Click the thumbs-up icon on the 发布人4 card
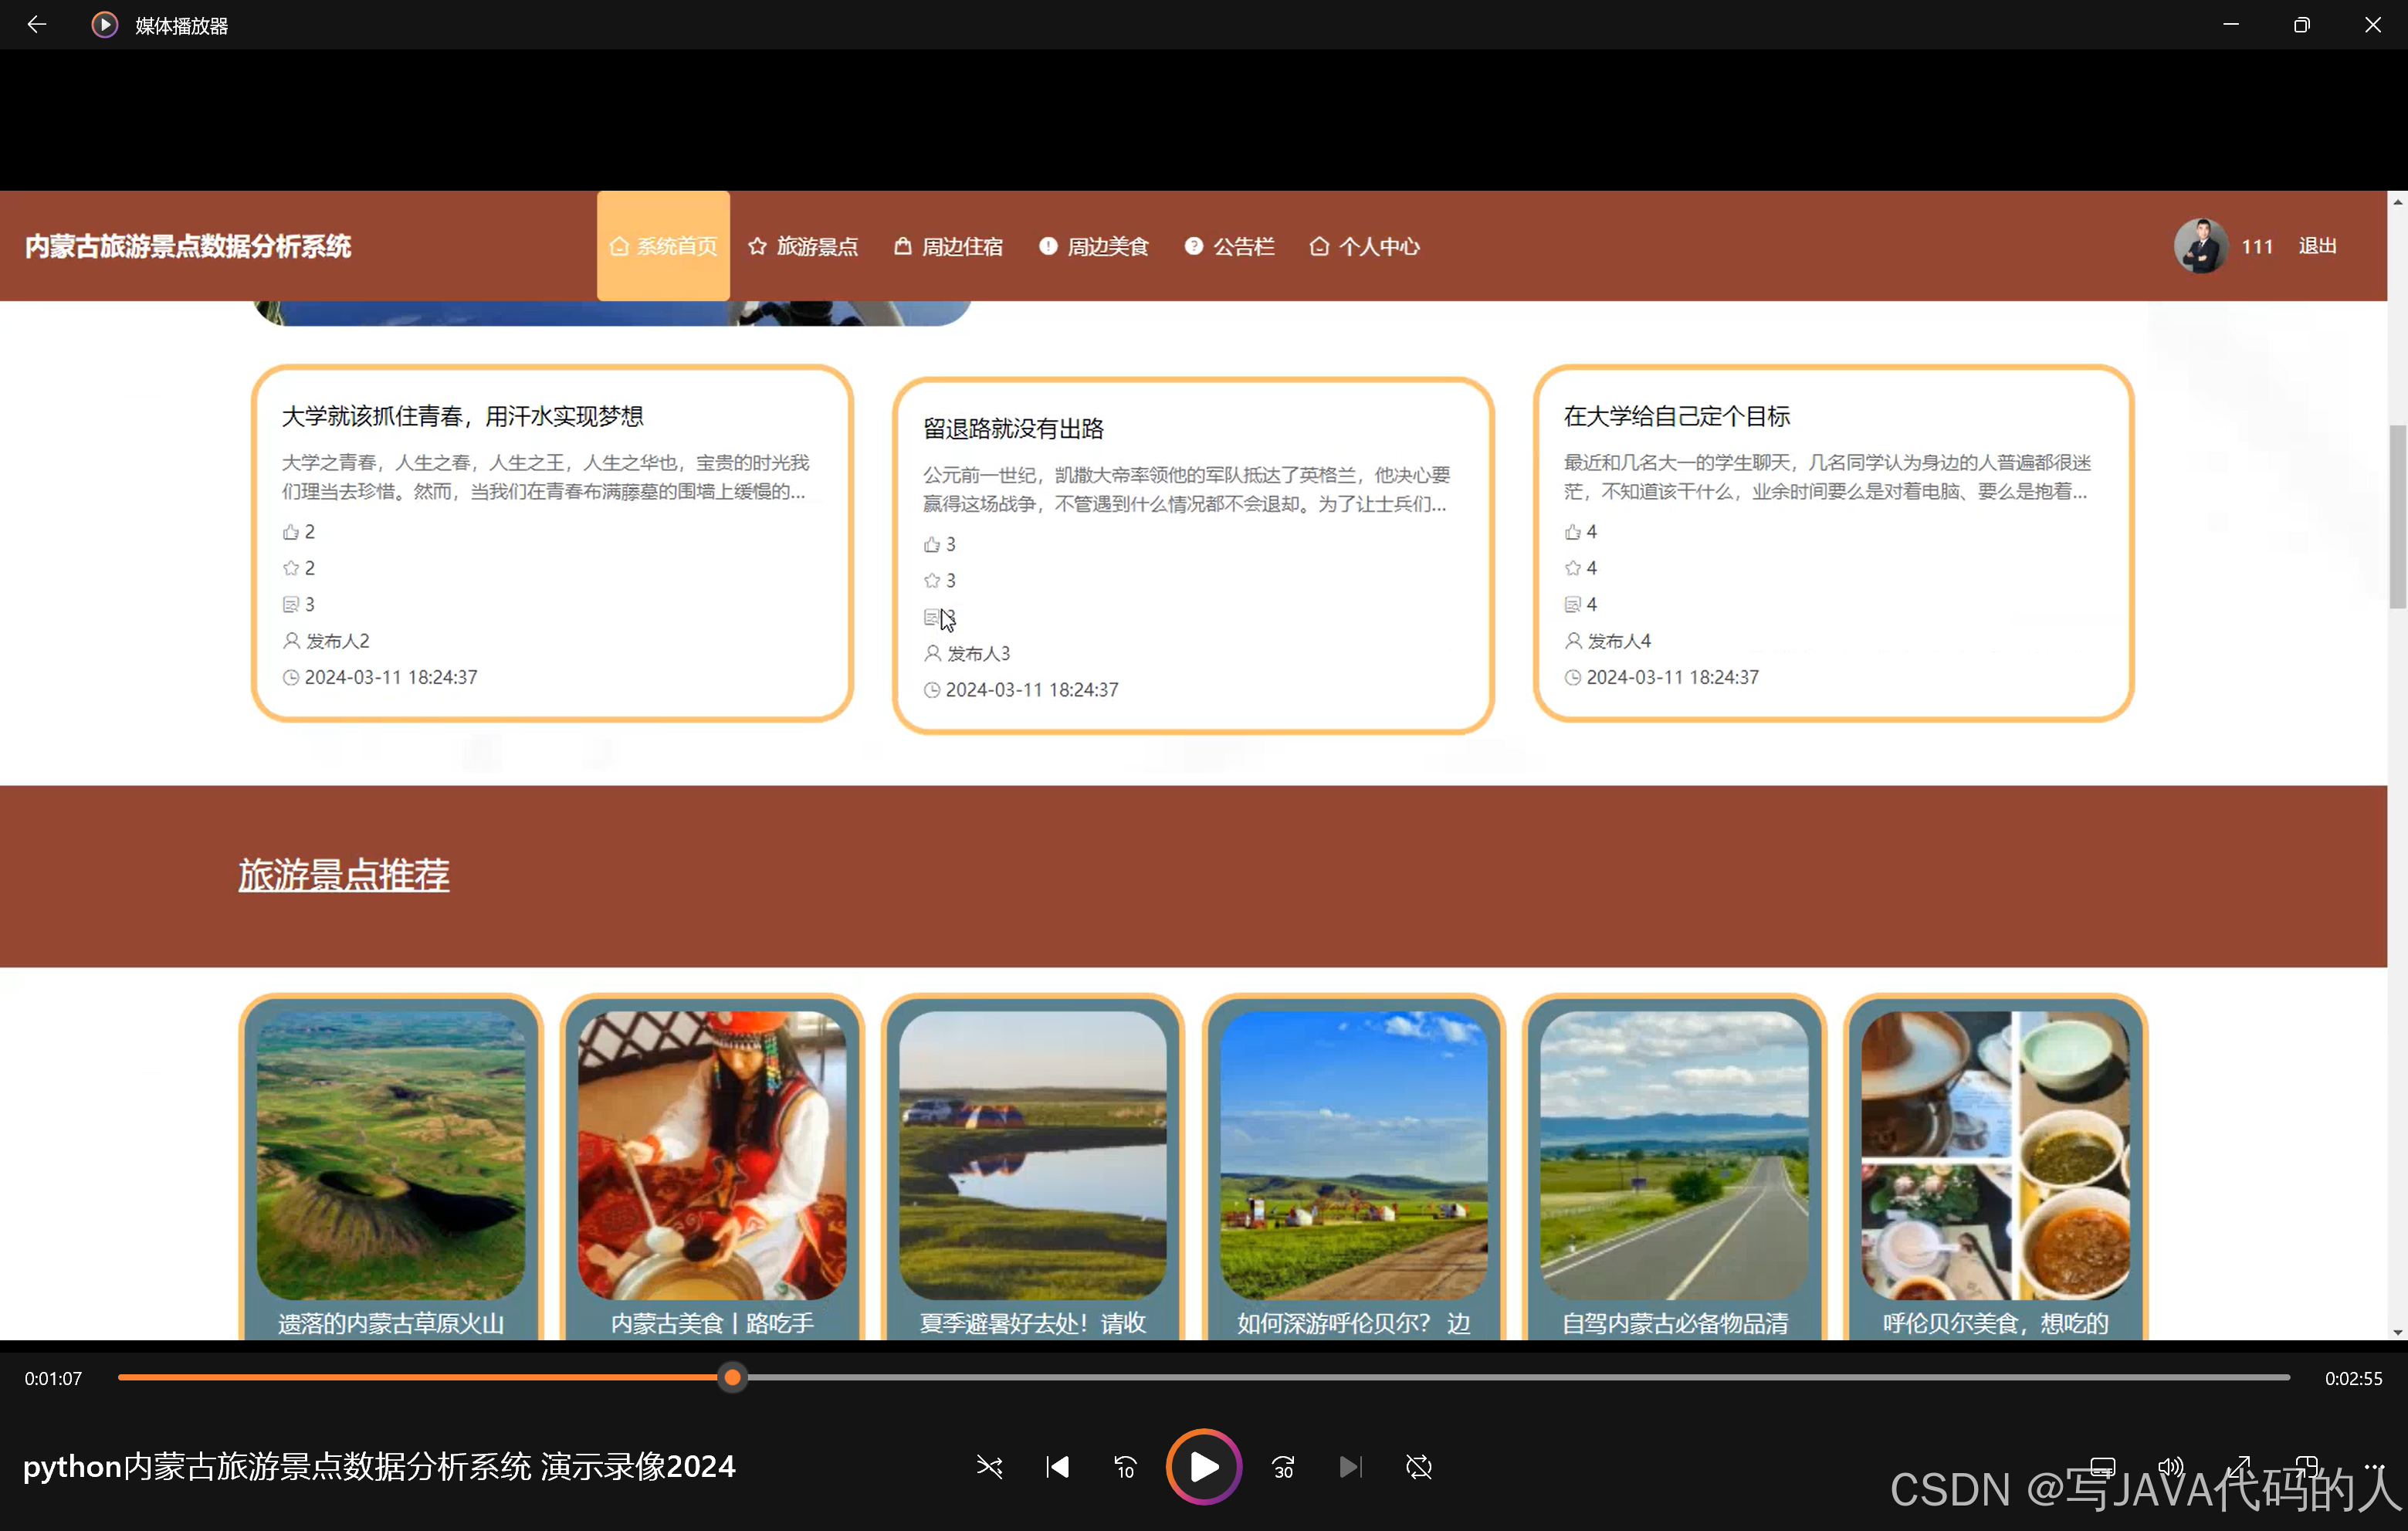This screenshot has width=2408, height=1531. (1573, 532)
